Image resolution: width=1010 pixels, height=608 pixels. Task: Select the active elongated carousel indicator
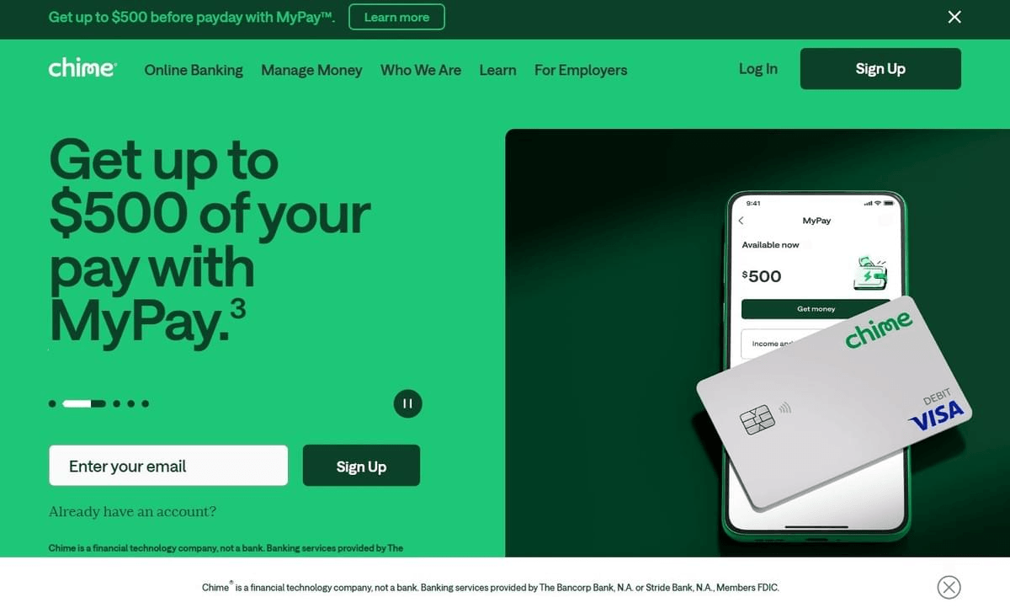pyautogui.click(x=84, y=404)
